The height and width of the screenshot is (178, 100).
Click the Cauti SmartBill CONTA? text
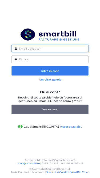point(41,126)
